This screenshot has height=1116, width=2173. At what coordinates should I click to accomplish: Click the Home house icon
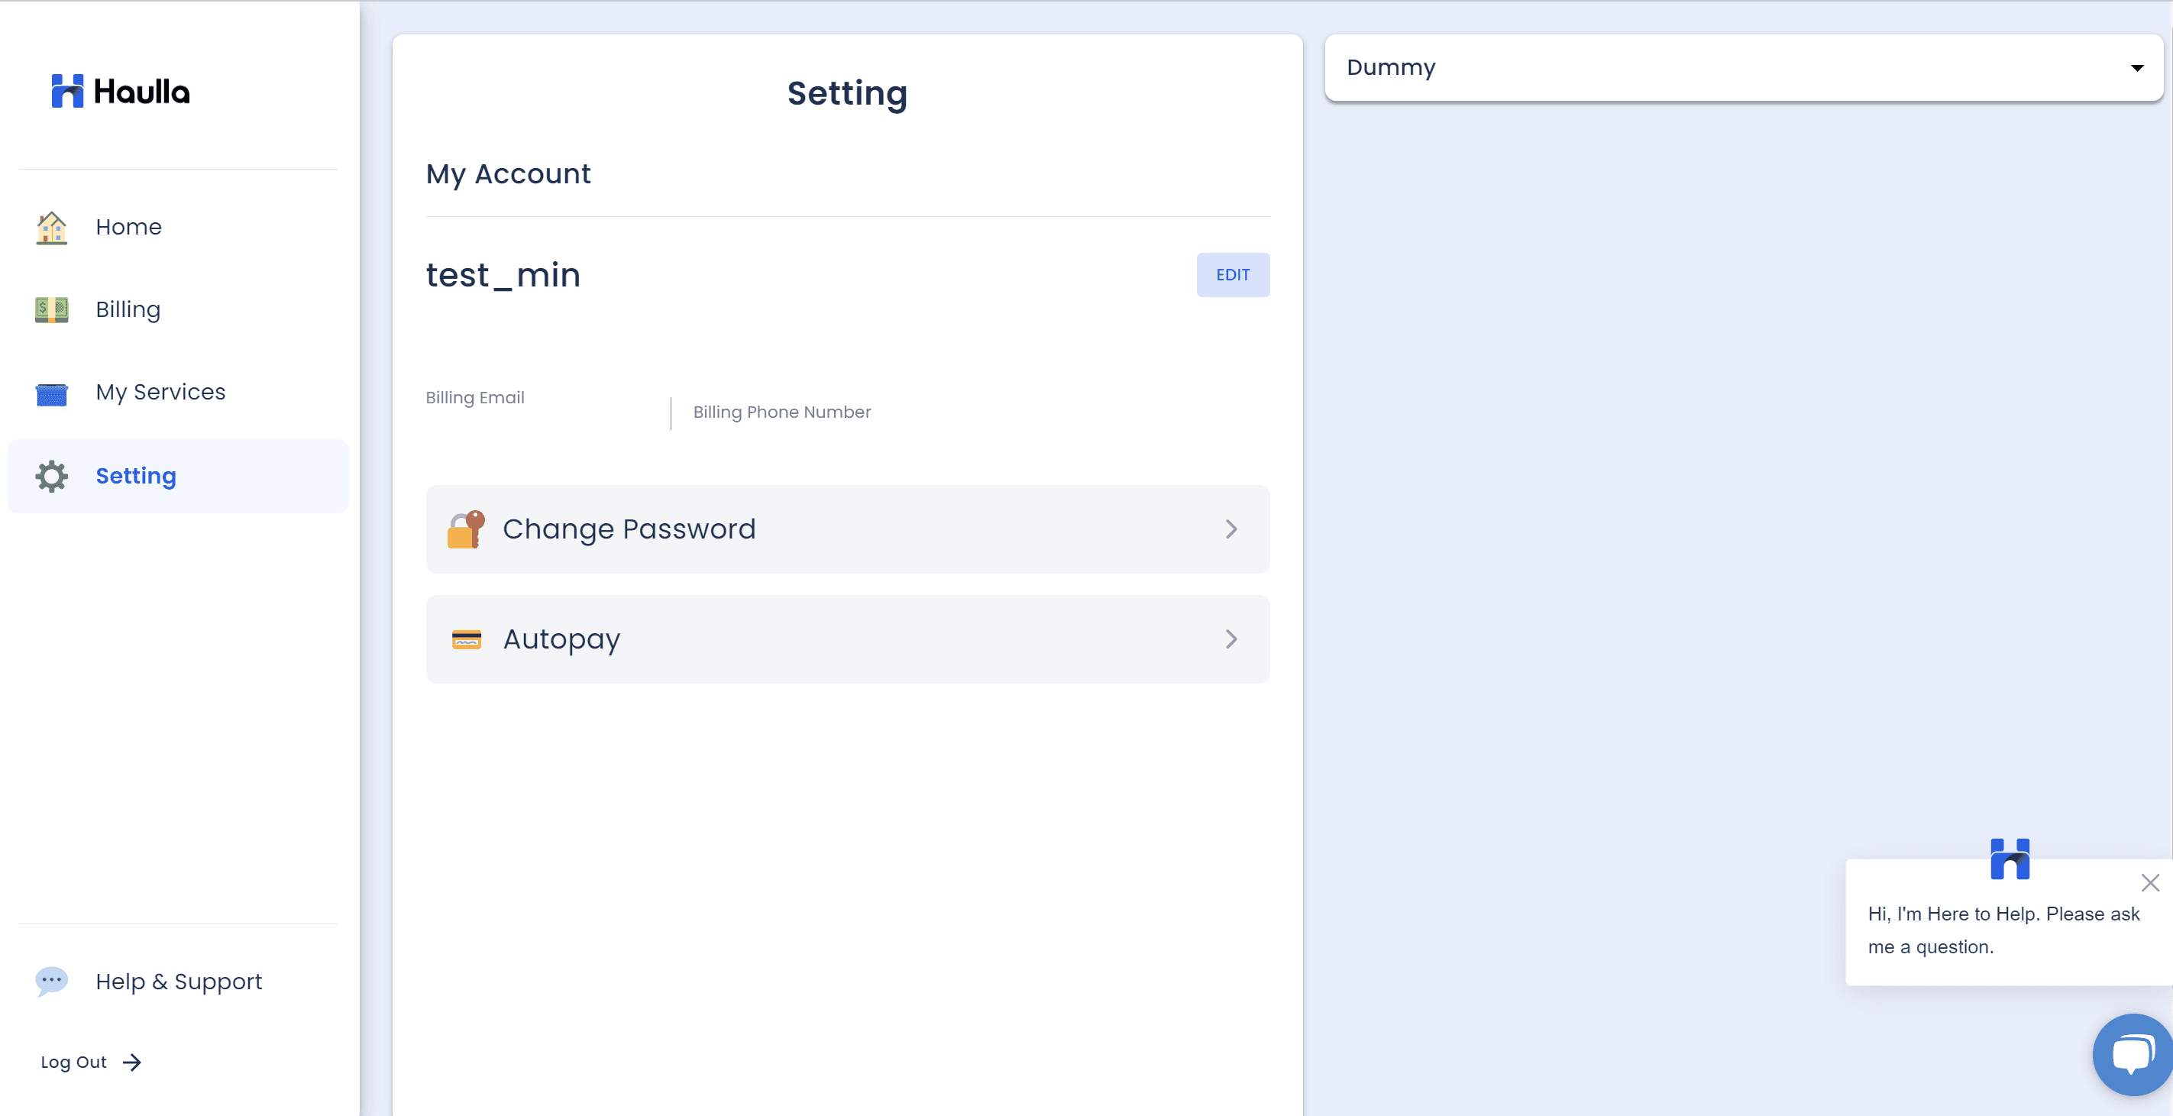point(51,228)
